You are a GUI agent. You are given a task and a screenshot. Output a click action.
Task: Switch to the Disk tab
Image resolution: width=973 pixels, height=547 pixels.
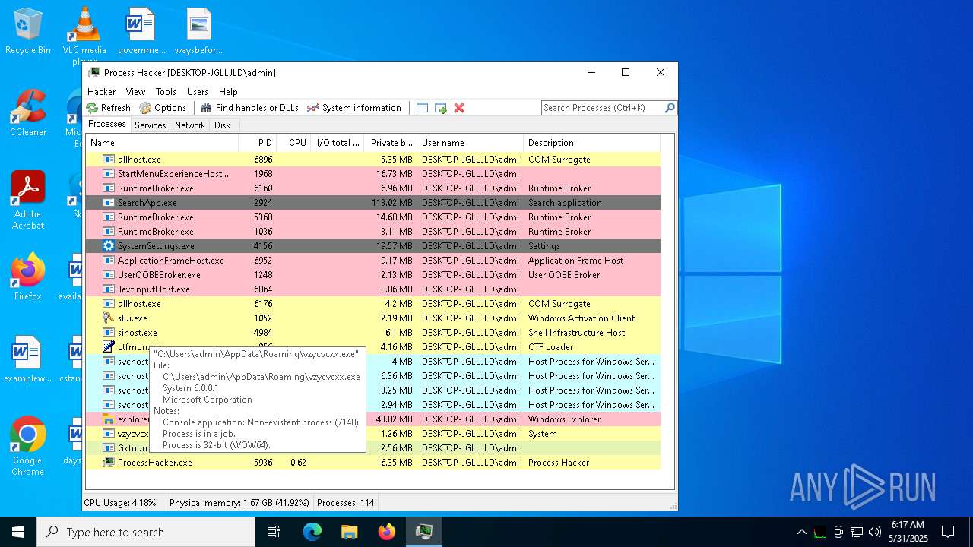(223, 125)
